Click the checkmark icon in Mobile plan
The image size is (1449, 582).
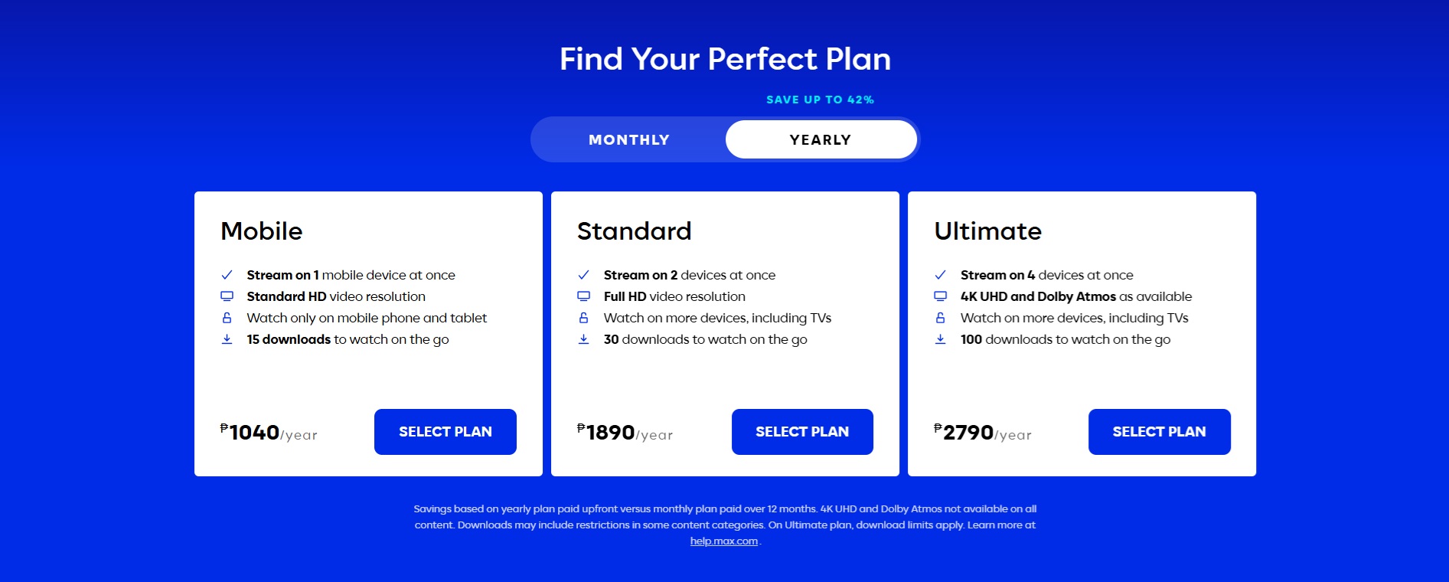(227, 275)
